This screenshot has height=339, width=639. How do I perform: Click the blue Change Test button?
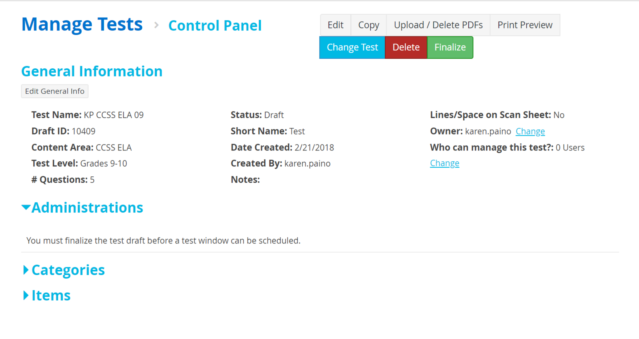pos(352,47)
